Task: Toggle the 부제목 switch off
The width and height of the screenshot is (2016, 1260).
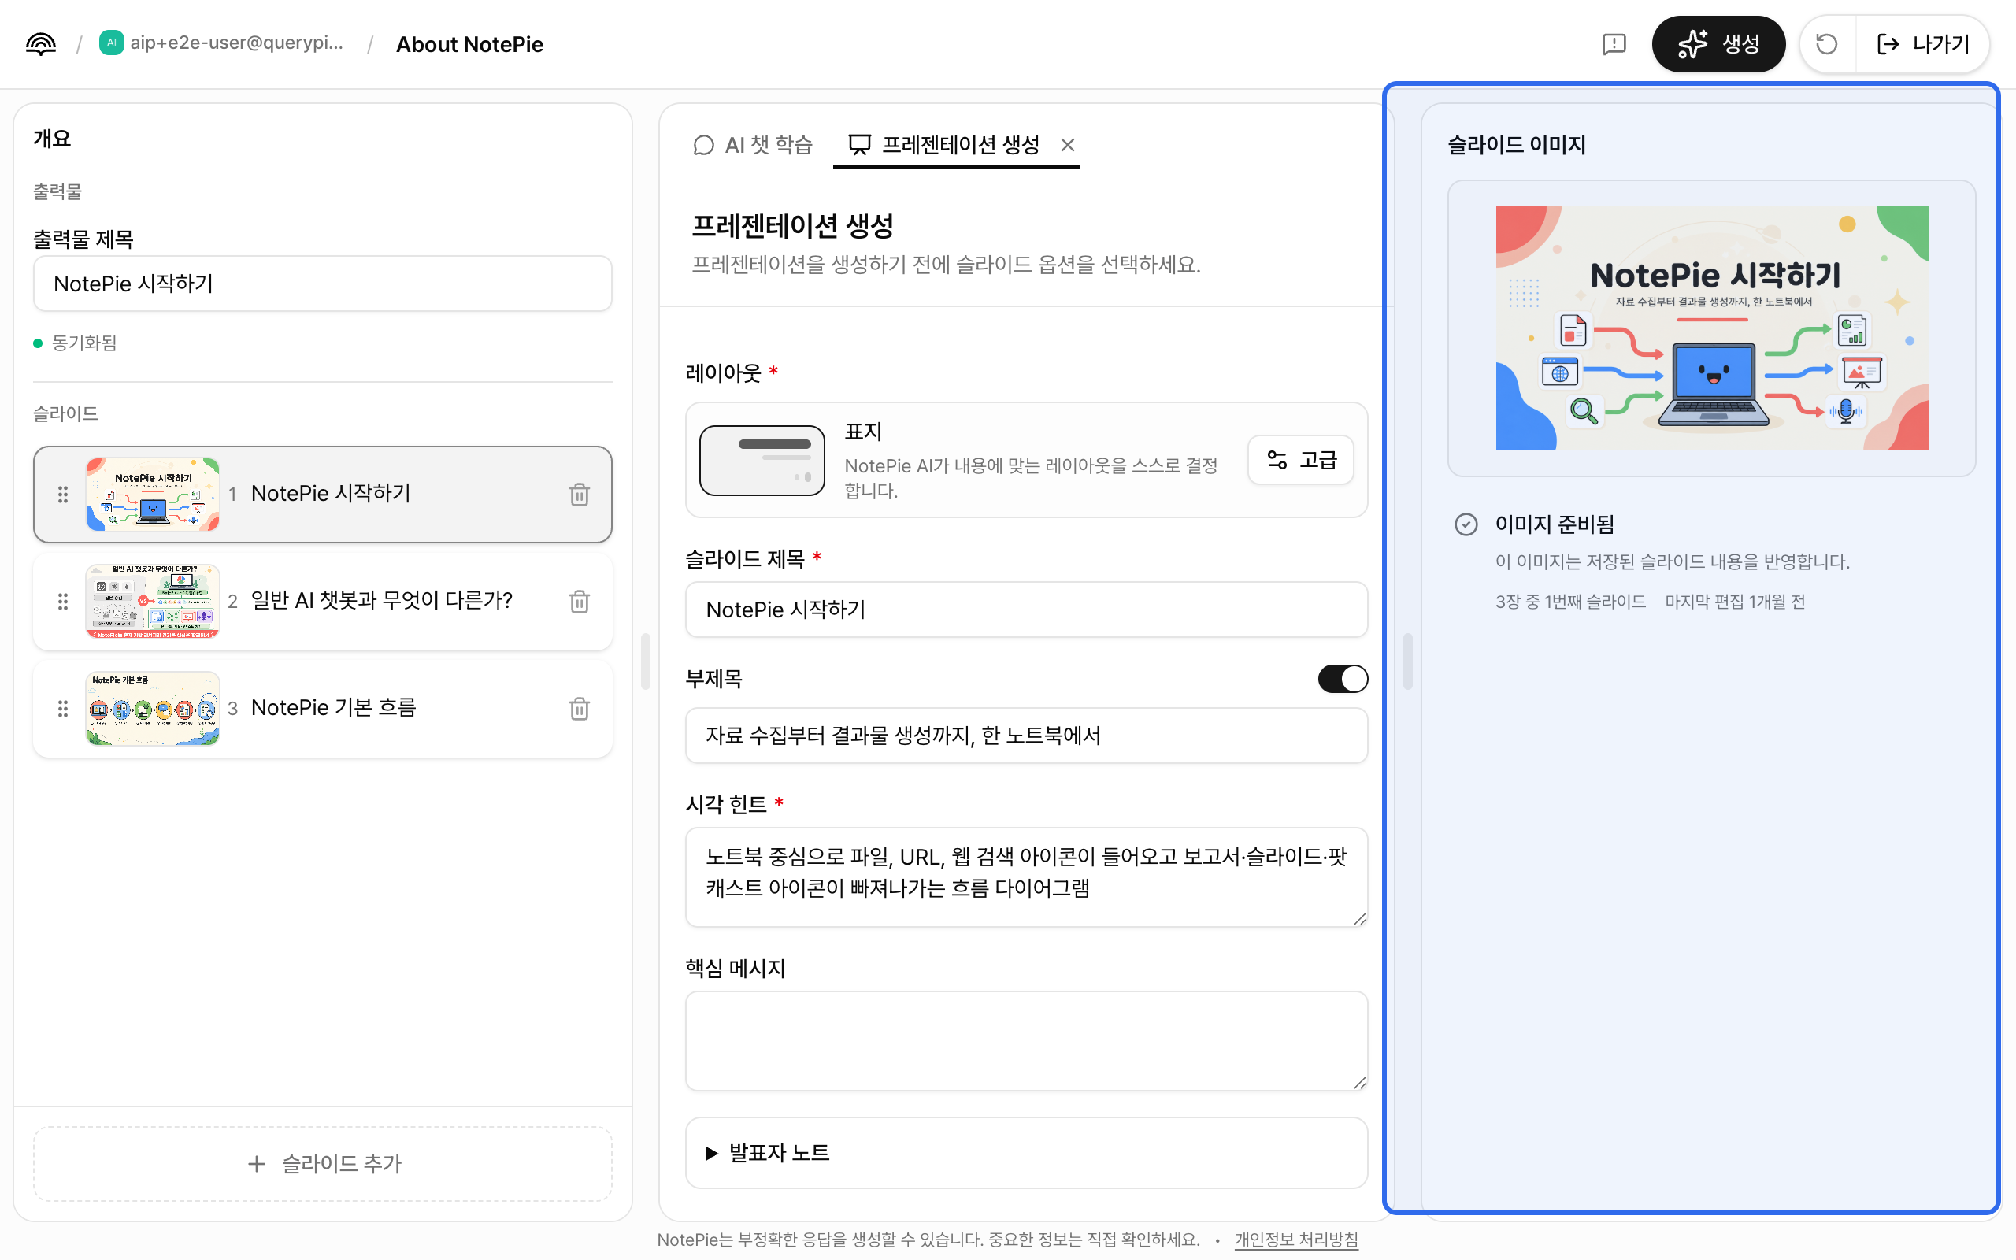Action: click(x=1342, y=678)
